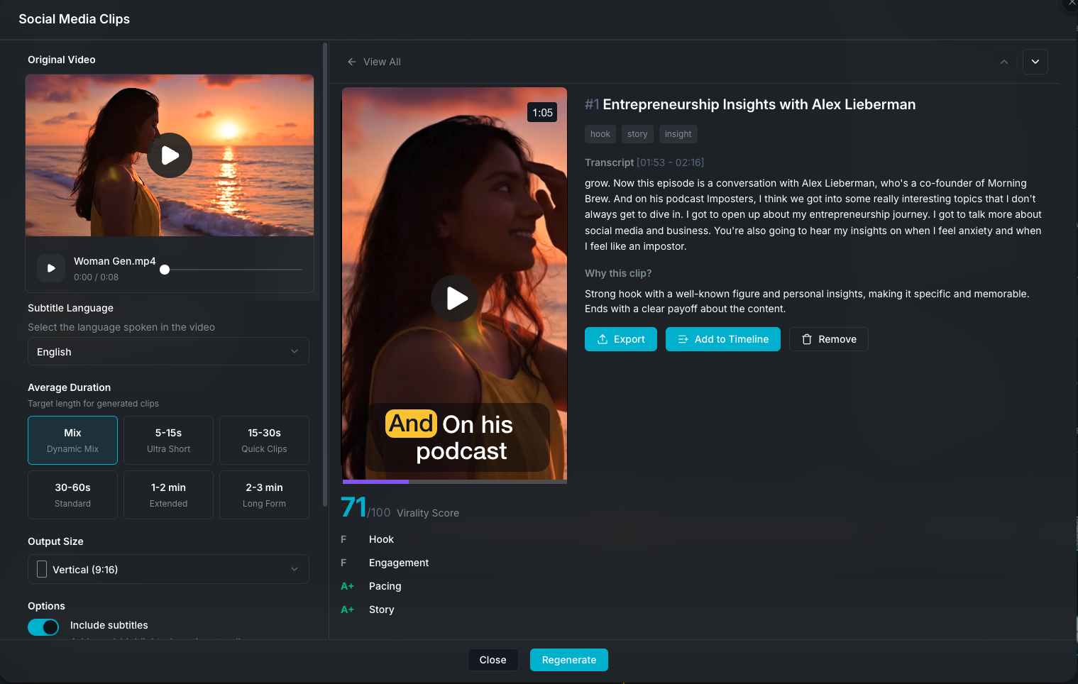Play the generated clip preview
This screenshot has height=684, width=1078.
(x=454, y=299)
